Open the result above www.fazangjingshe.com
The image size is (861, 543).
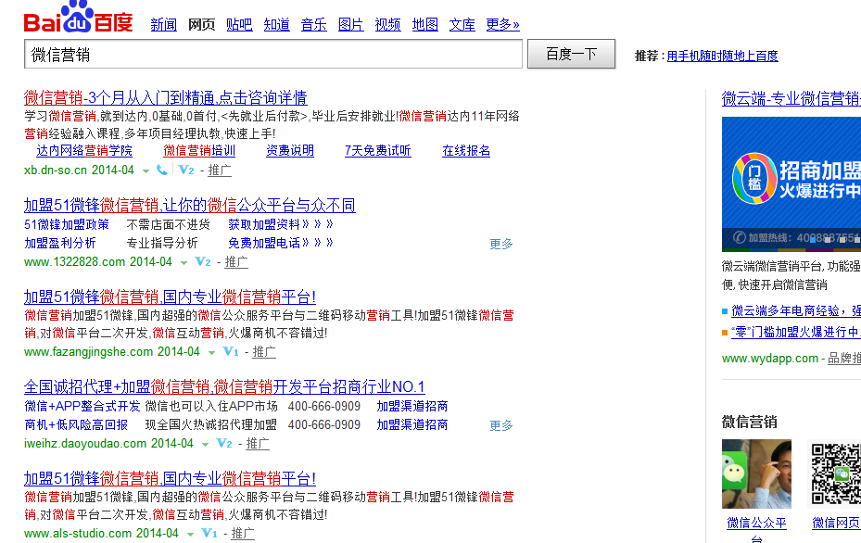(x=170, y=297)
